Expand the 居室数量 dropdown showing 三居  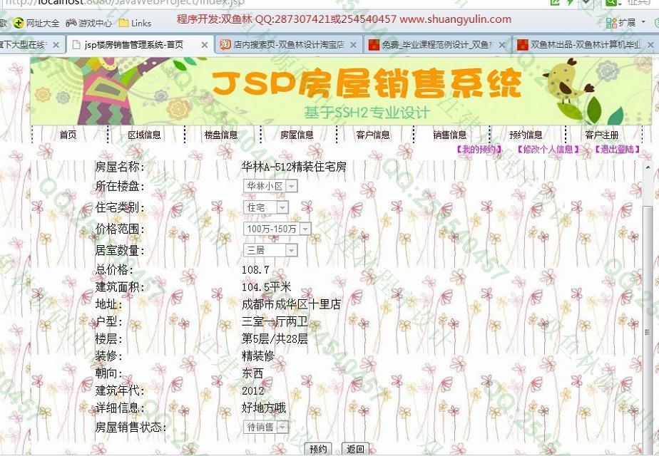coord(270,251)
